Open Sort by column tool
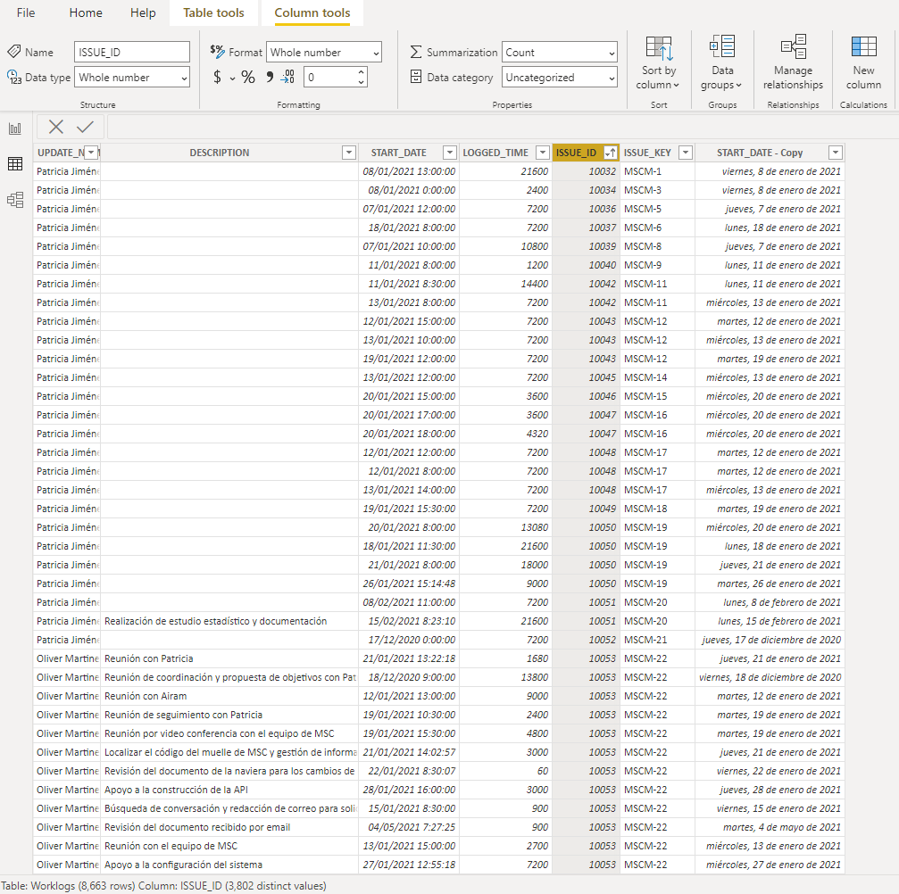 [x=659, y=63]
